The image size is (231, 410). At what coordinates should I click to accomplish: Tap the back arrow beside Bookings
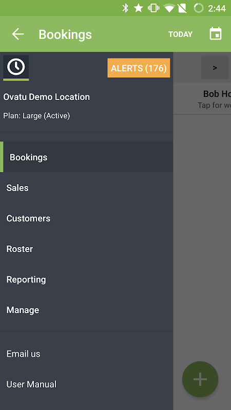click(18, 34)
